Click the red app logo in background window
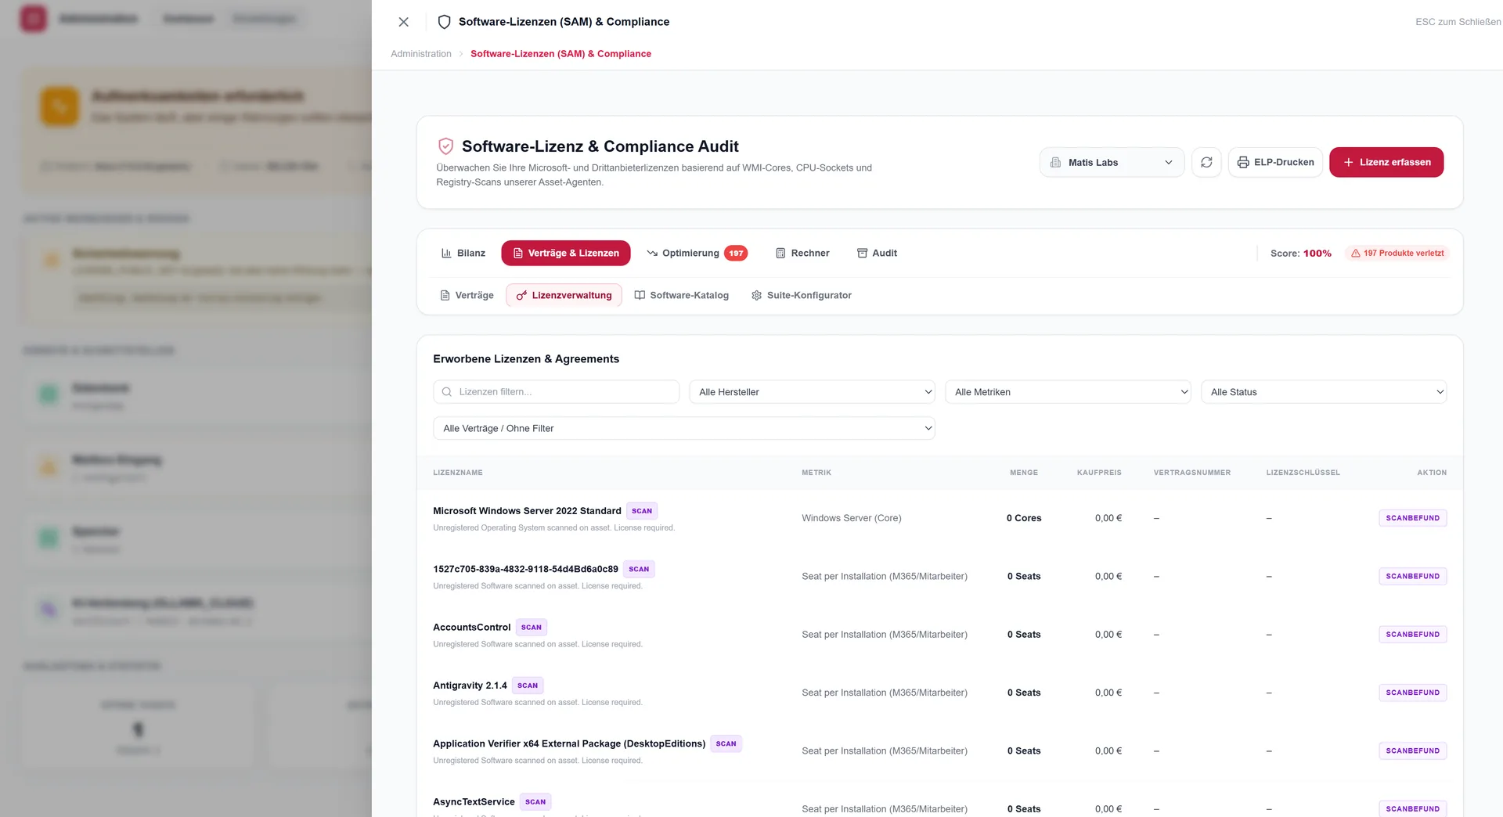The height and width of the screenshot is (817, 1503). pos(34,19)
